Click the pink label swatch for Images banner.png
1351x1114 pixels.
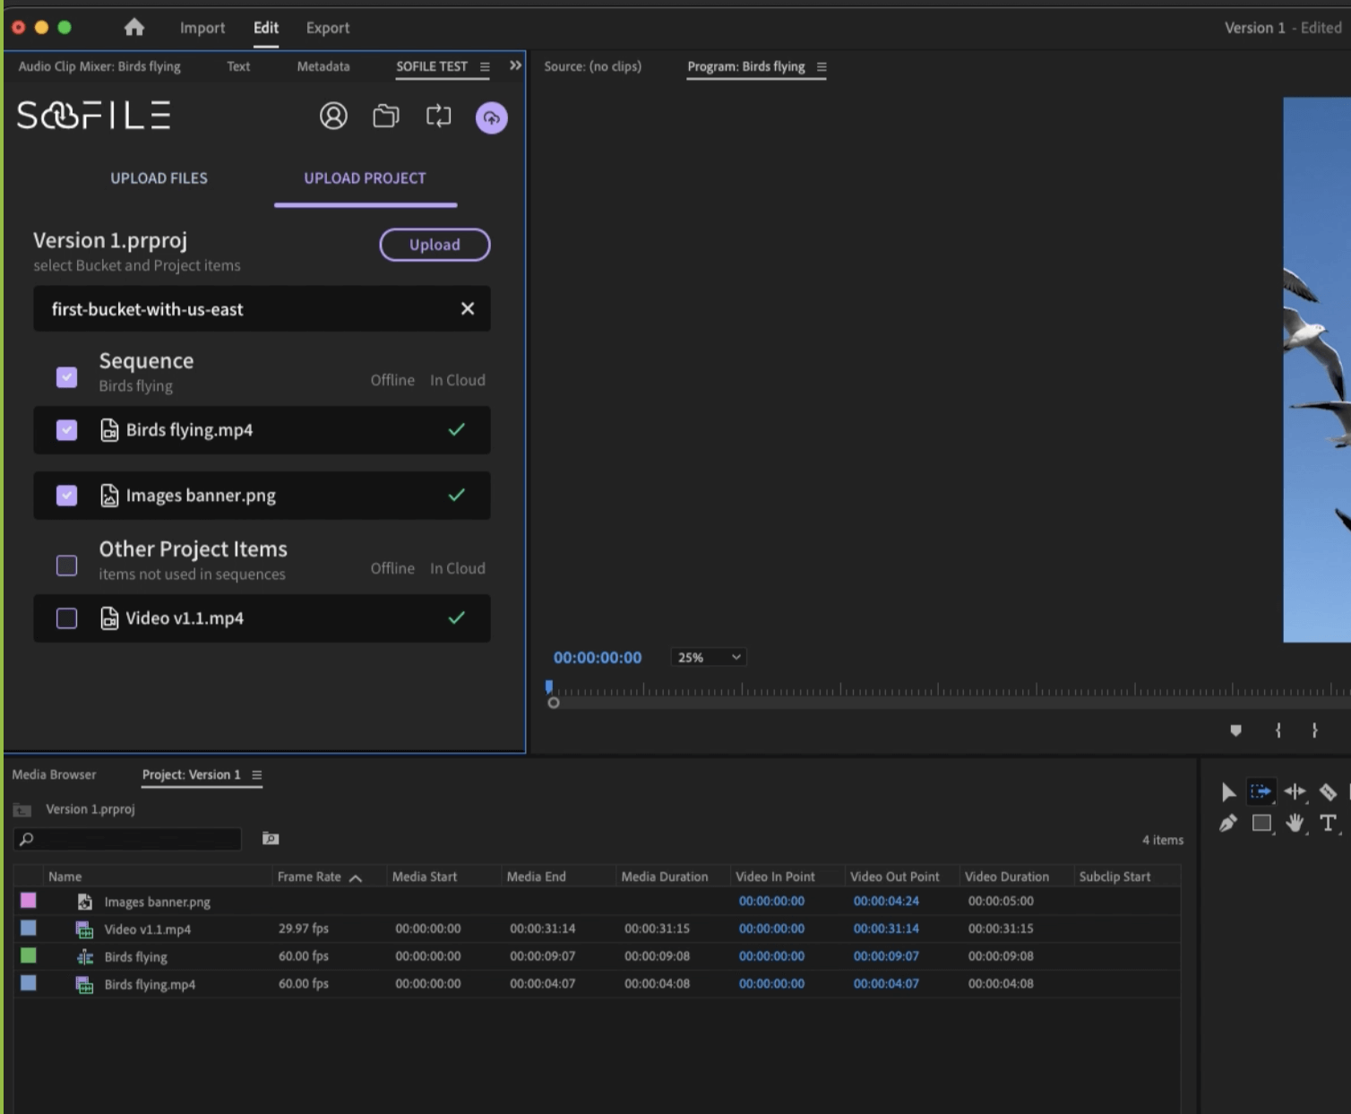[x=29, y=901]
